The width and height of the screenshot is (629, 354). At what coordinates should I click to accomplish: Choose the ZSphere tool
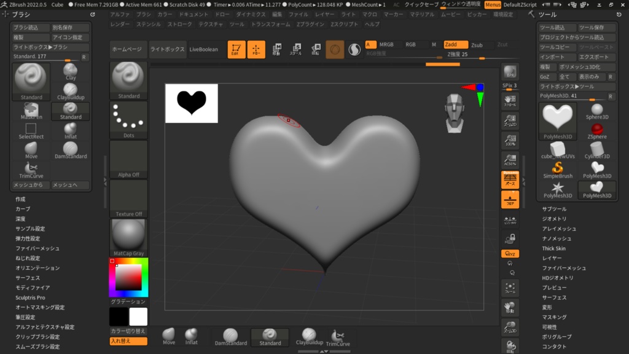597,131
